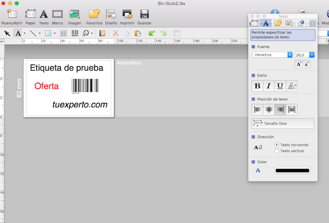Insert a table with grid icon
Screen dimensions: 329x223
[x=64, y=33]
